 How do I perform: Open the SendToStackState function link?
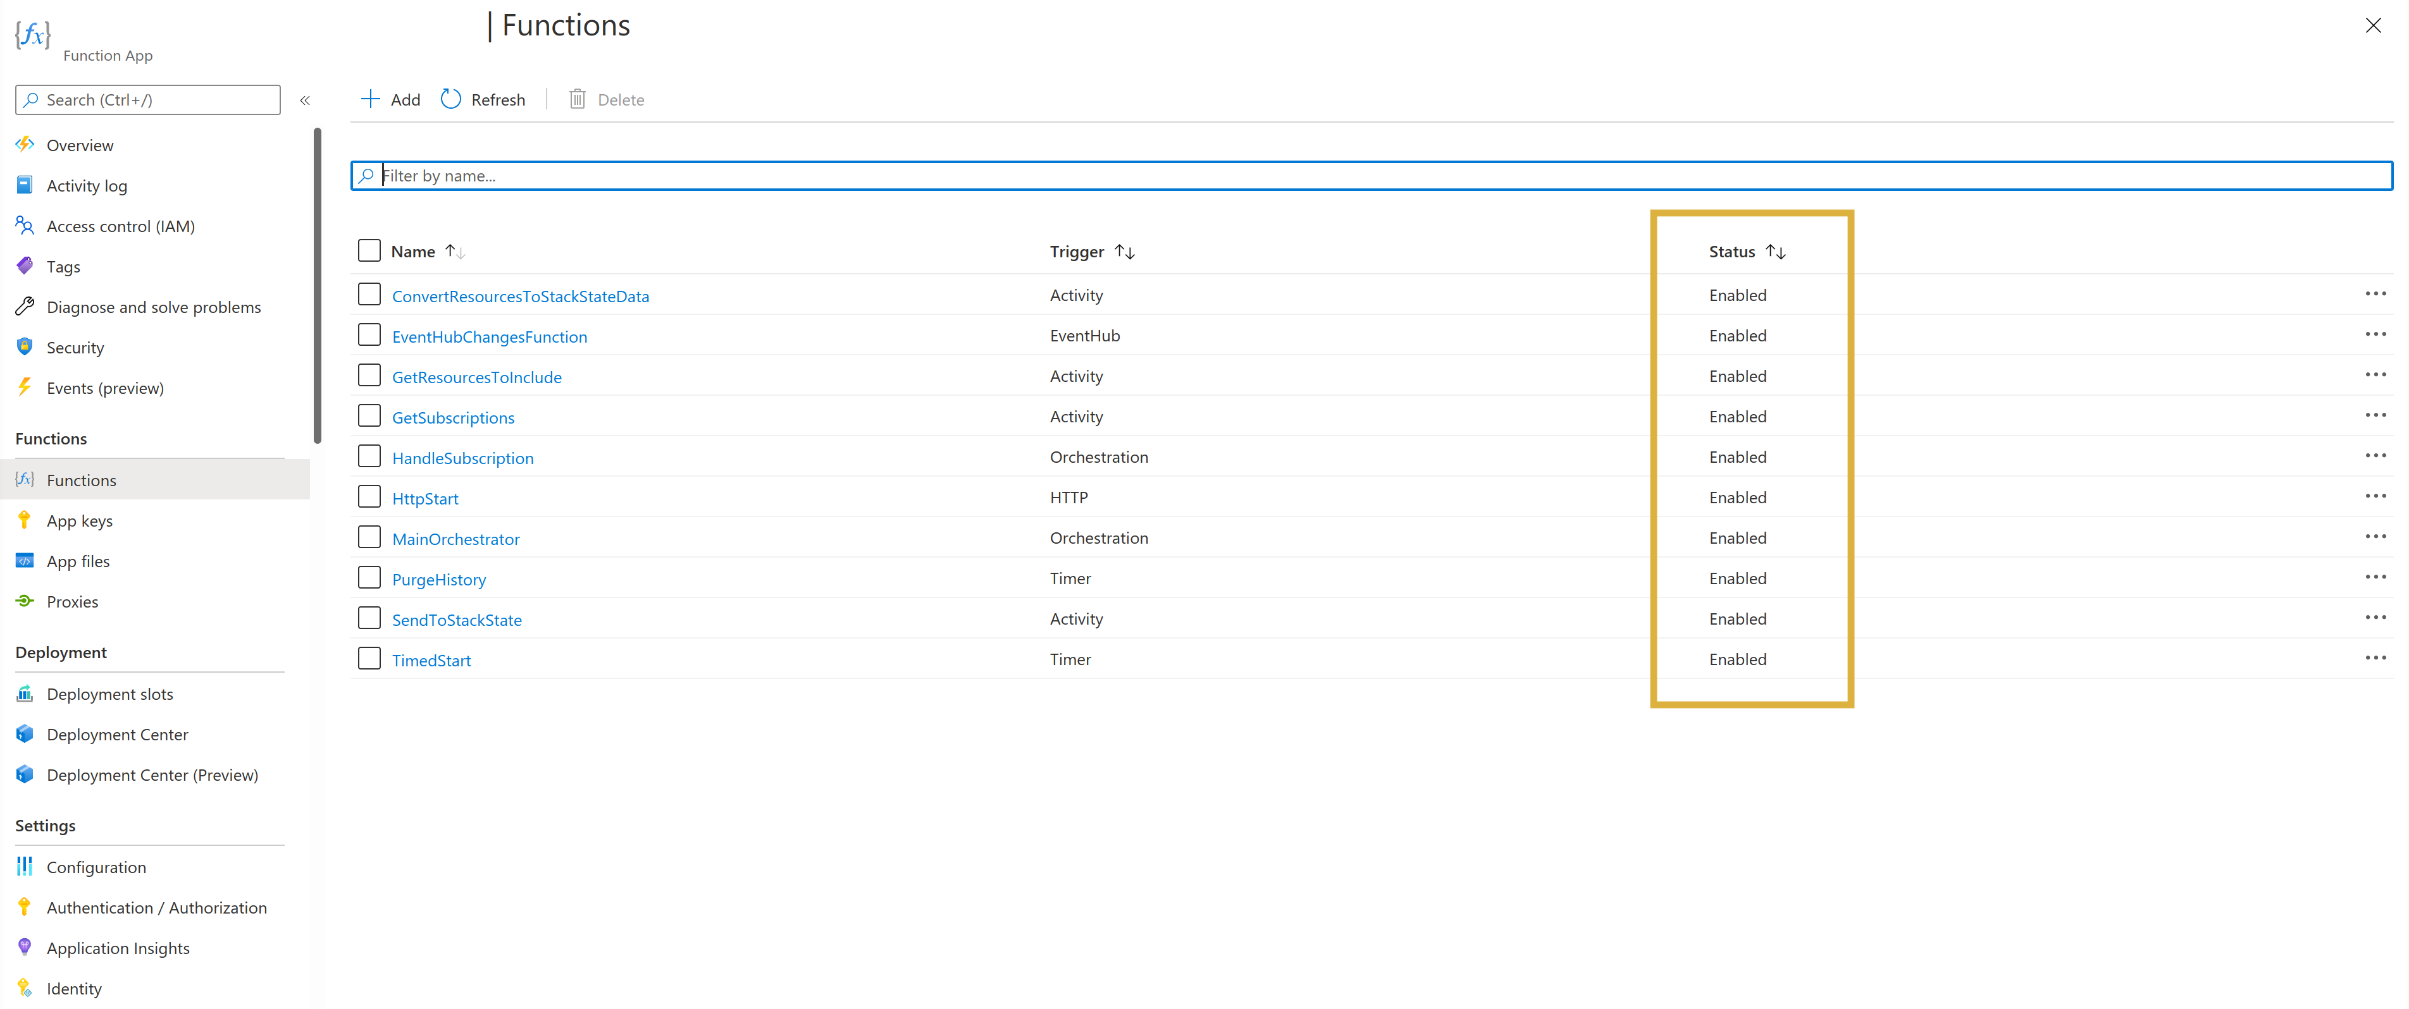coord(456,620)
